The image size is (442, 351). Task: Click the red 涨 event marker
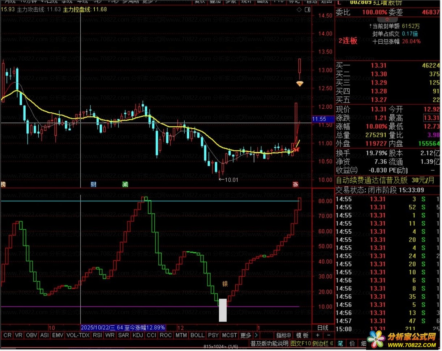(x=296, y=185)
